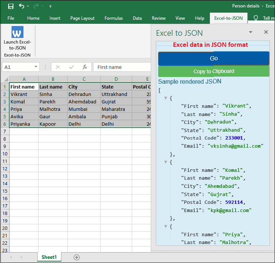Close the Excel to JSON task pane
The image size is (275, 263).
(266, 32)
